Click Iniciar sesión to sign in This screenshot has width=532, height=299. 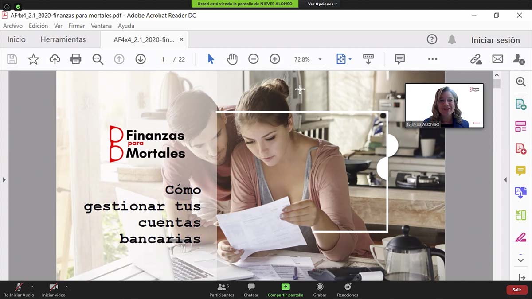pos(495,40)
